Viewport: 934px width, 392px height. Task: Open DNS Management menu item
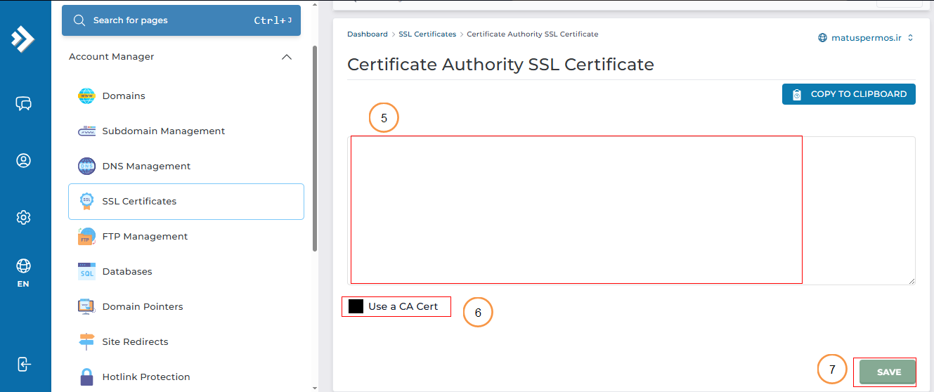pyautogui.click(x=186, y=166)
